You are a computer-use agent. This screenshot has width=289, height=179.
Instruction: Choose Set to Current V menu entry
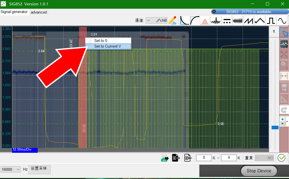108,46
